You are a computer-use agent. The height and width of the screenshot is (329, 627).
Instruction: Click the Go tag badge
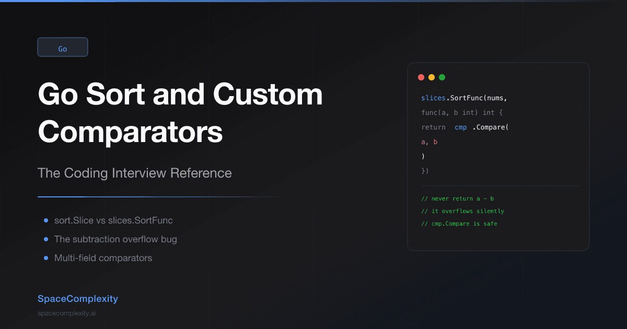pos(63,47)
